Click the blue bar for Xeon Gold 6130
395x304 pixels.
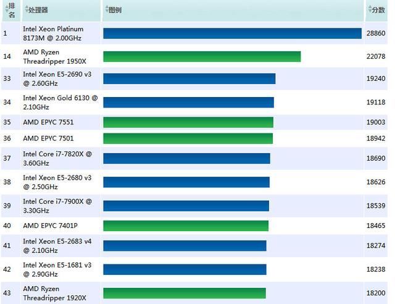188,103
